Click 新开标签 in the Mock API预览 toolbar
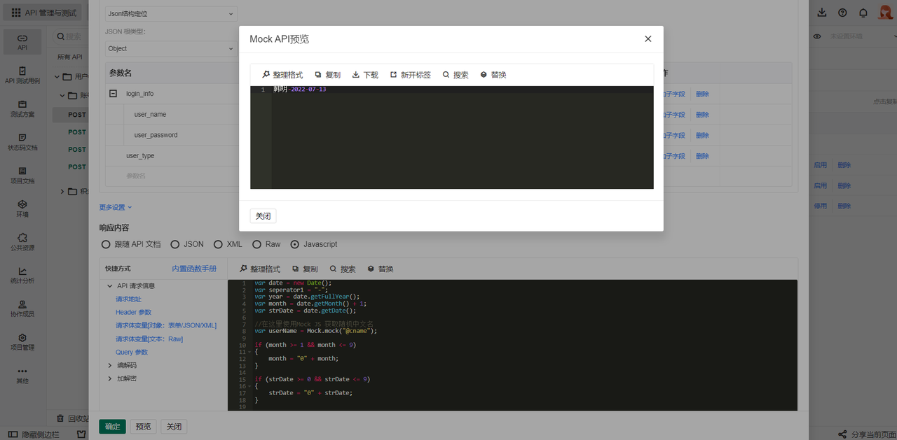Viewport: 897px width, 440px height. pyautogui.click(x=411, y=75)
